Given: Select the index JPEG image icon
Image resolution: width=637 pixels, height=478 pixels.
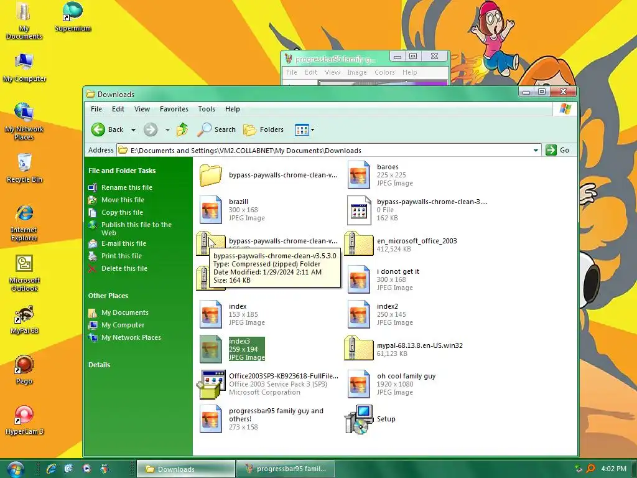Looking at the screenshot, I should 210,314.
